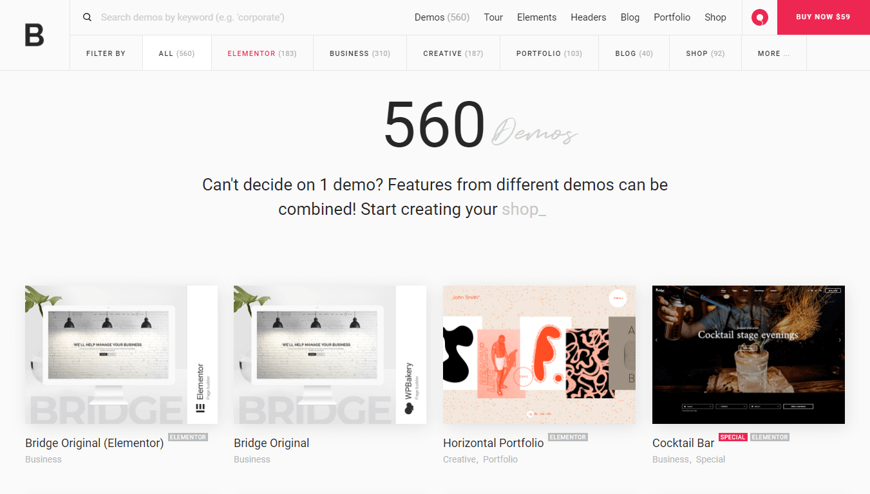Open the Elements menu item
870x494 pixels.
(x=536, y=17)
